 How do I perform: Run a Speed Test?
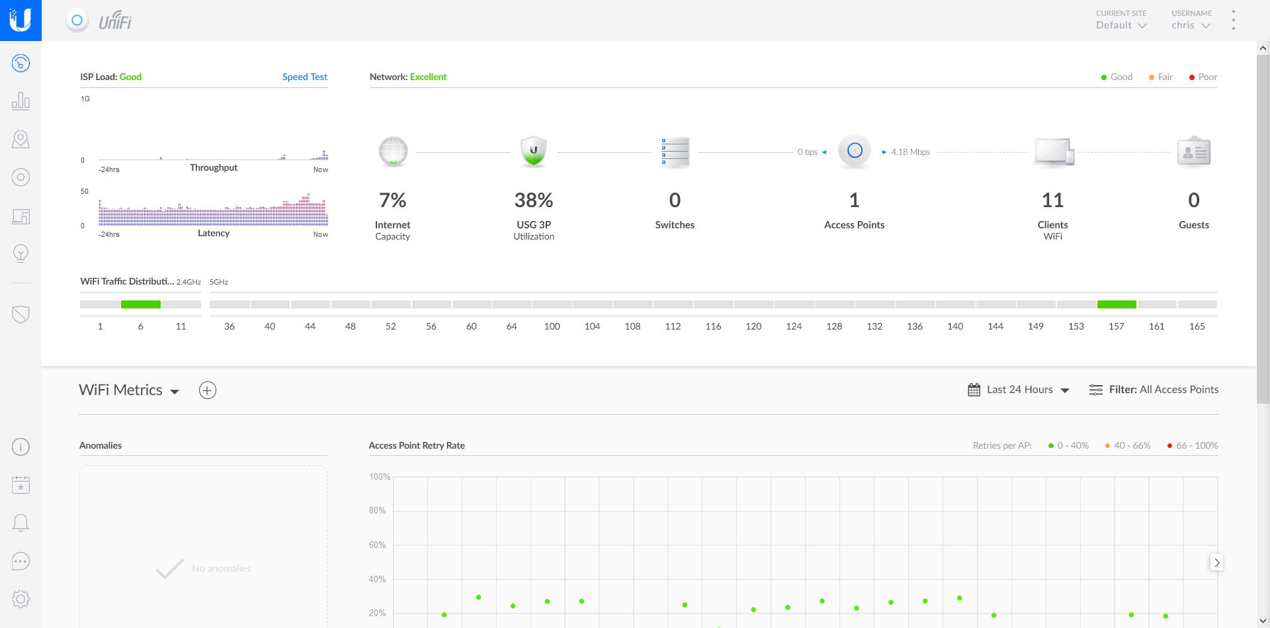[304, 77]
